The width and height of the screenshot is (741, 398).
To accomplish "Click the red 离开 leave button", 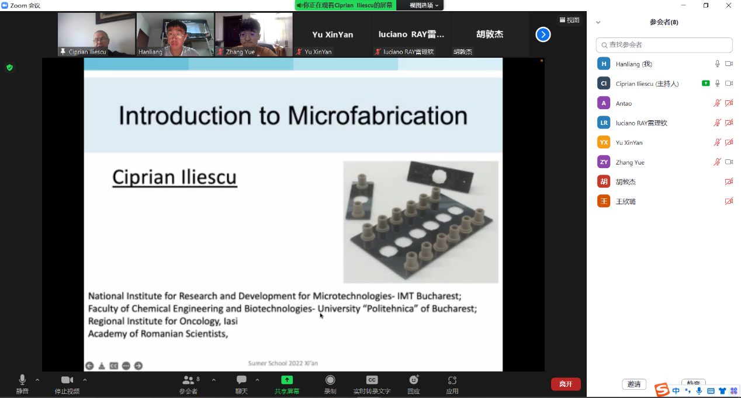I will pyautogui.click(x=565, y=384).
